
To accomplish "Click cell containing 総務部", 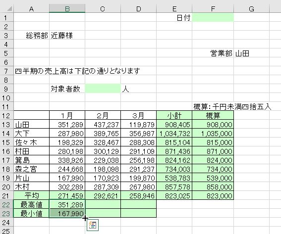I will tap(32, 35).
